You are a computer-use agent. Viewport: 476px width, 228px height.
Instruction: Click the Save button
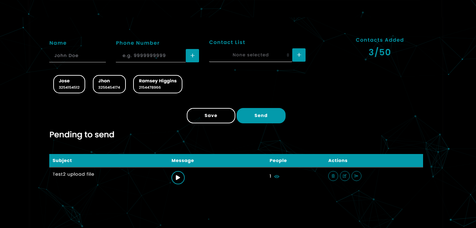[211, 116]
